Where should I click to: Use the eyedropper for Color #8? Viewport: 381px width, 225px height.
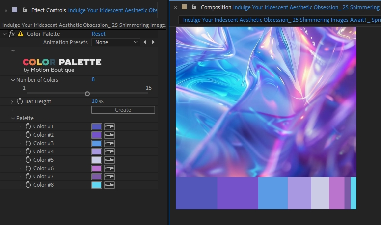coord(109,185)
